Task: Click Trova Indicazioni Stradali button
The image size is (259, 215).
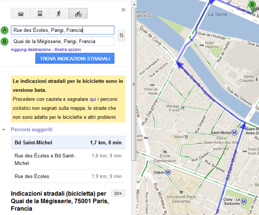Action: point(75,58)
